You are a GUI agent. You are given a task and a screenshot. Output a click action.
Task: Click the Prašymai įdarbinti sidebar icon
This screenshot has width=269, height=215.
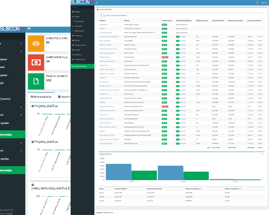(73, 45)
